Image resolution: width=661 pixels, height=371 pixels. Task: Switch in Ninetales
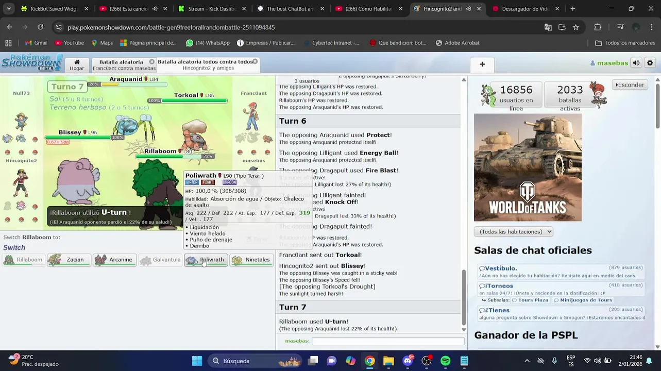click(x=251, y=260)
